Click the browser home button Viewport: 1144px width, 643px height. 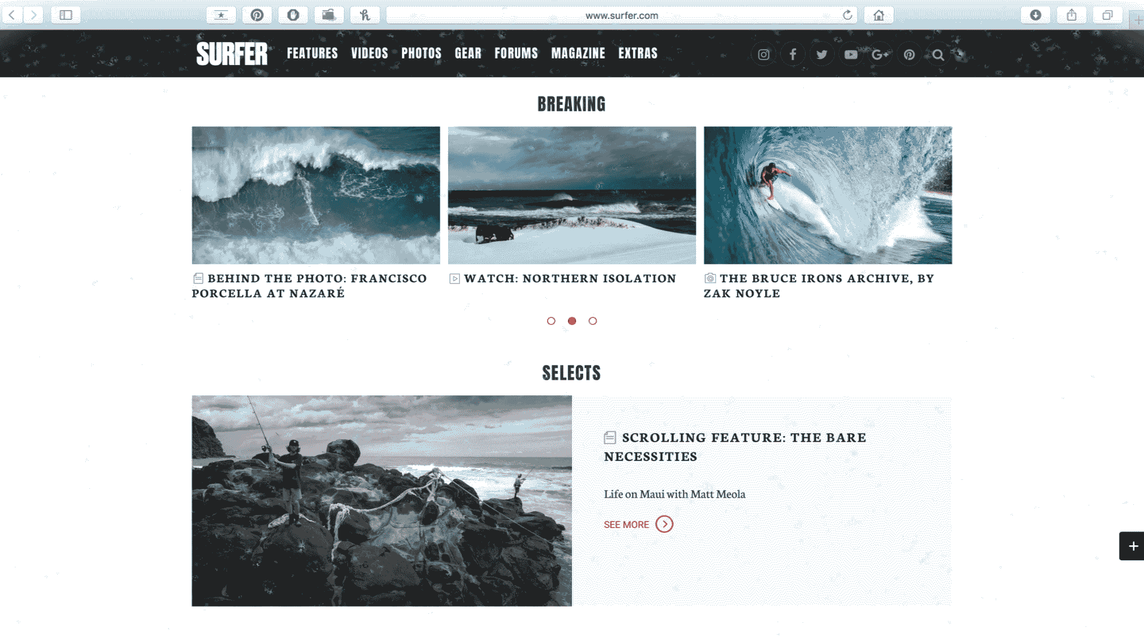(x=879, y=15)
